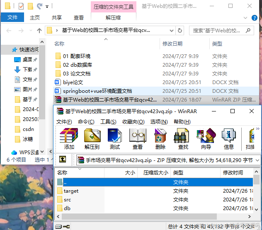Image resolution: width=262 pixels, height=230 pixels.
Task: Select the target folder in WinRAR
Action: pyautogui.click(x=71, y=191)
